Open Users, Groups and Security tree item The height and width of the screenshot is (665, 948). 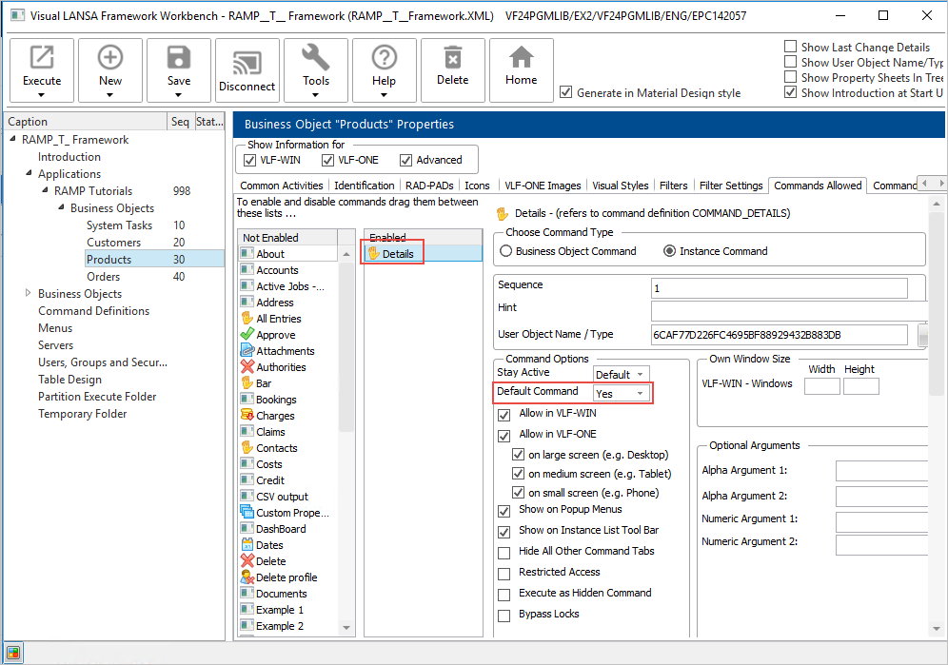103,362
